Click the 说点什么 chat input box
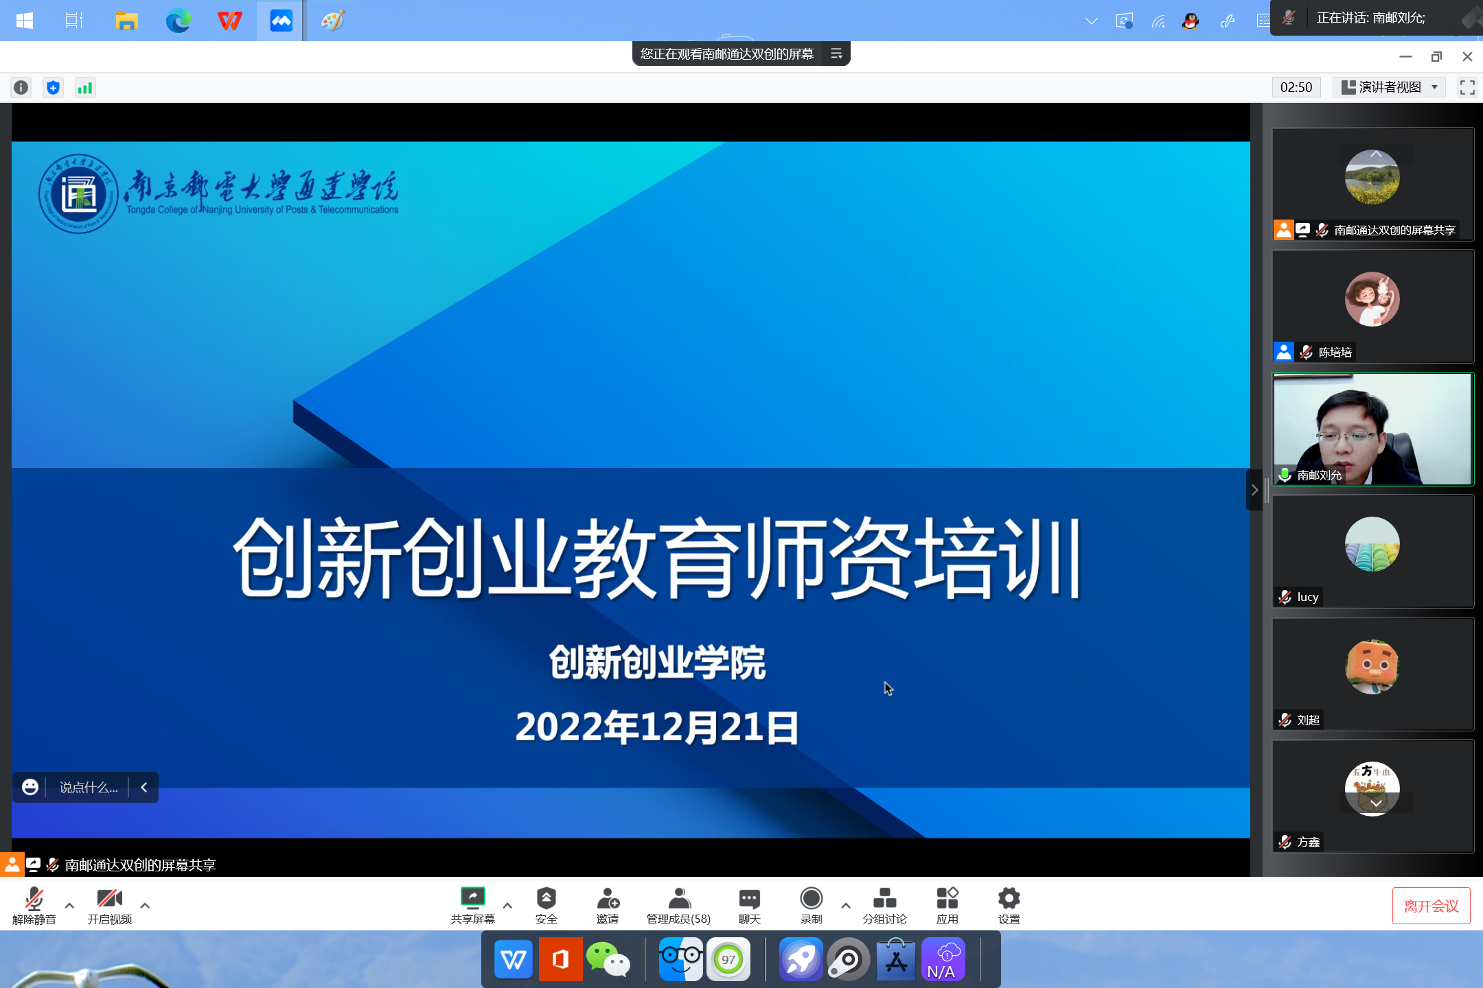The height and width of the screenshot is (988, 1483). coord(89,788)
